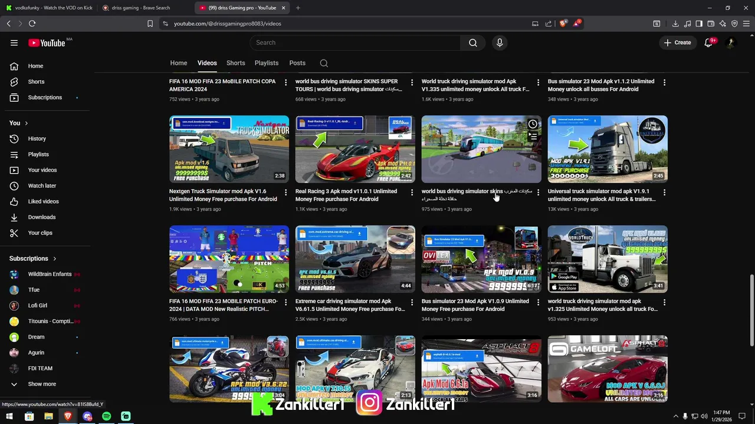Open more options for Bus simulator 23 V1.0.9 video
The height and width of the screenshot is (424, 755).
(538, 303)
